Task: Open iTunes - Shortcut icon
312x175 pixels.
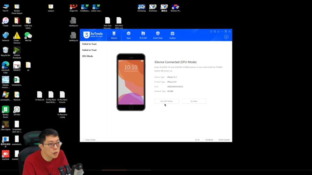Action: click(17, 38)
